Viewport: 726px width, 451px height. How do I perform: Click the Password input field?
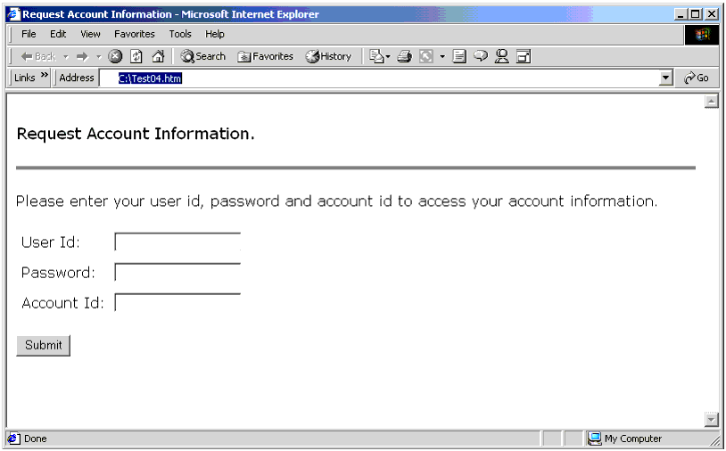[x=177, y=272]
